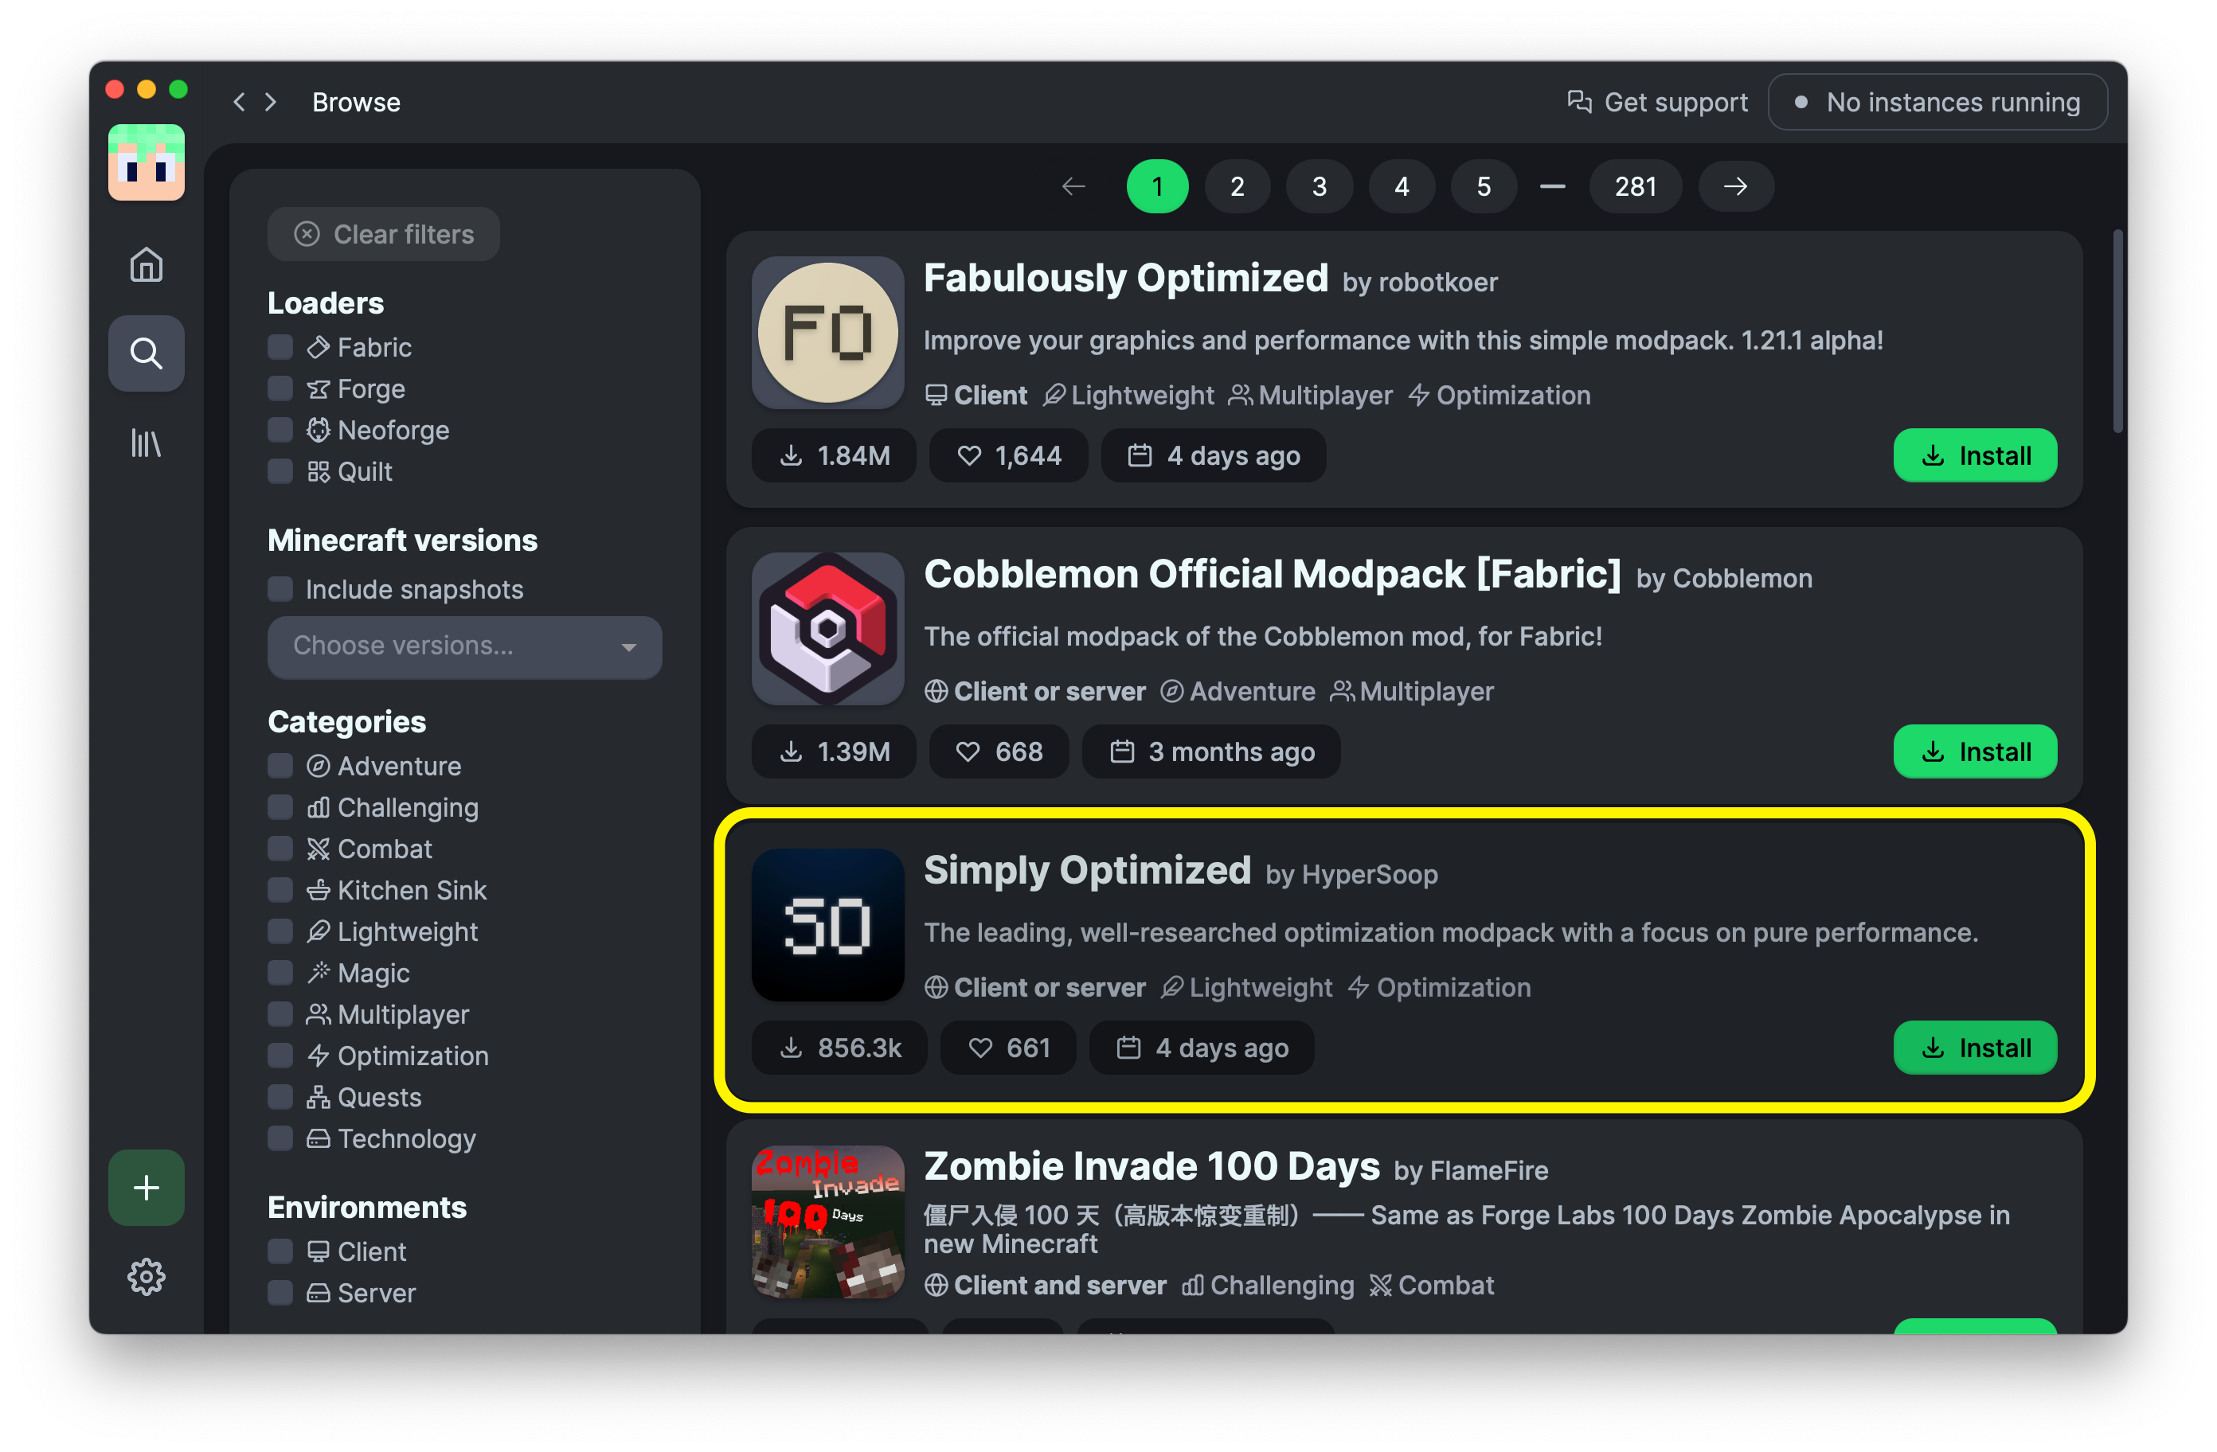Viewport: 2217px width, 1452px height.
Task: Go to page 4
Action: (1401, 186)
